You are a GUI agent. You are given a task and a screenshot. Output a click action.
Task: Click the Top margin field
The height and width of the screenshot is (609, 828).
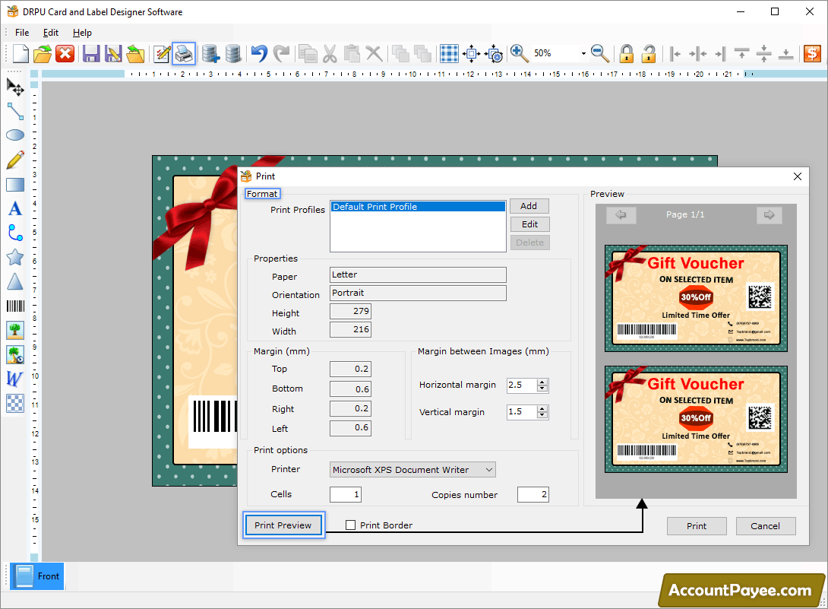351,369
